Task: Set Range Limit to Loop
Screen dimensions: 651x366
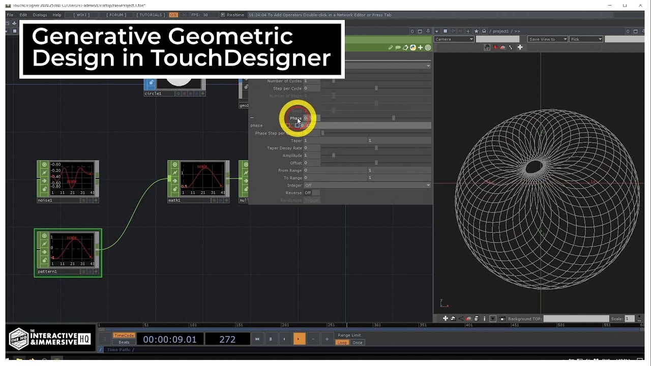Action: click(342, 343)
